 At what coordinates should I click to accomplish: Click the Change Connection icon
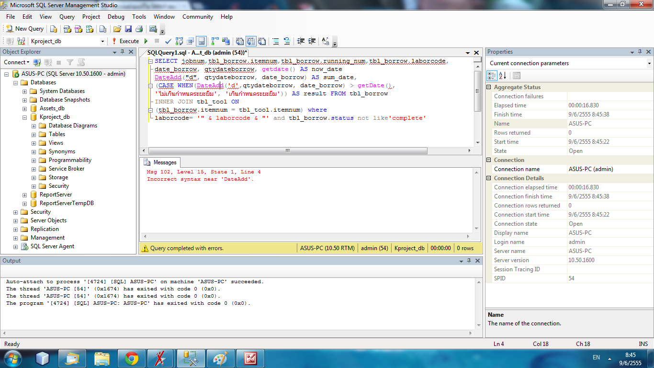click(21, 41)
